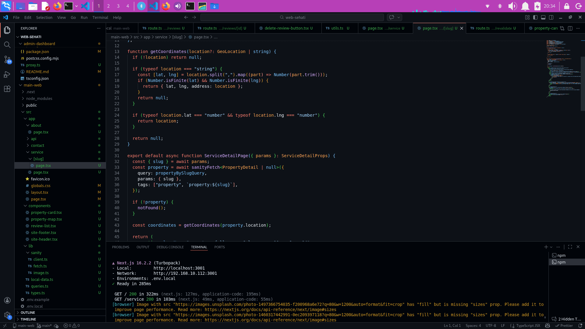Open the Search view in activity bar
The image size is (585, 329).
tap(7, 45)
